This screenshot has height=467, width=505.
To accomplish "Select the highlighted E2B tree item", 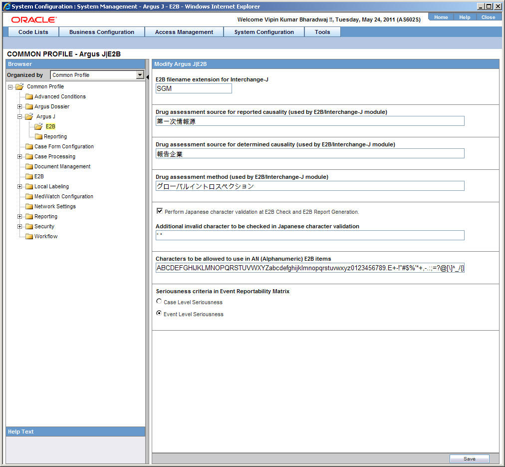I will (50, 127).
